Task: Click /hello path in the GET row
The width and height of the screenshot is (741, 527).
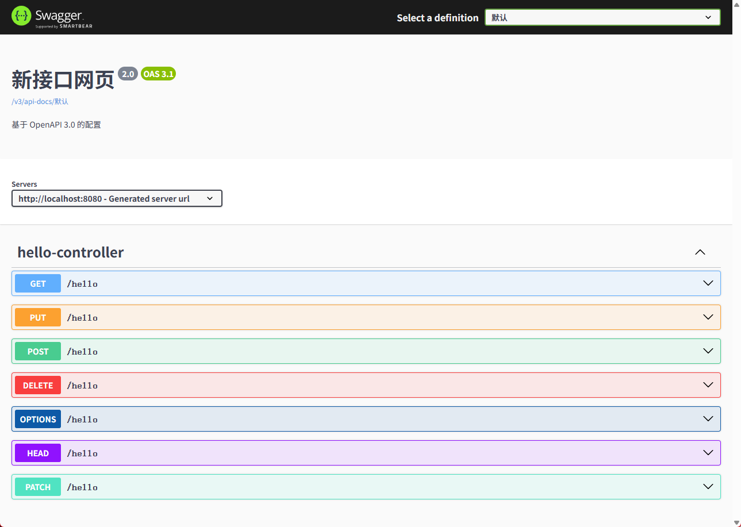Action: 82,284
